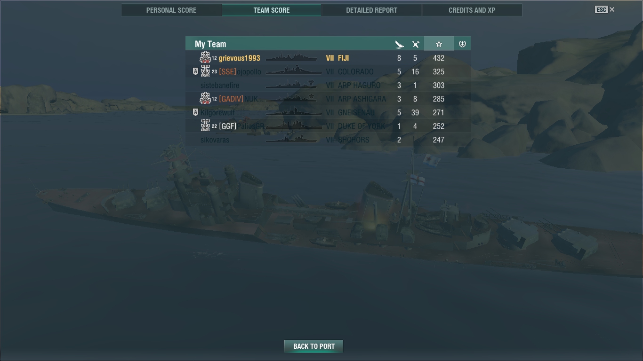Click the Back to Port button
Image resolution: width=643 pixels, height=361 pixels.
[313, 346]
